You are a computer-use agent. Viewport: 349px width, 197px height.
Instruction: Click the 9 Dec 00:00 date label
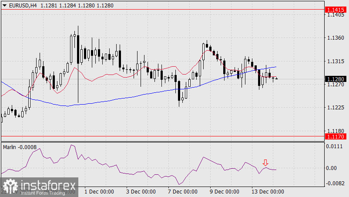point(225,191)
